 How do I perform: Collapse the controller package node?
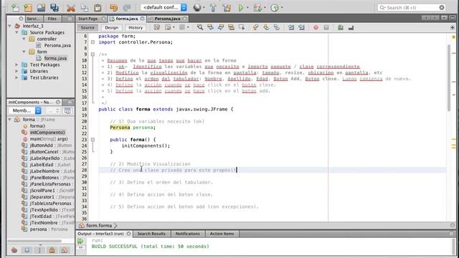pos(24,39)
